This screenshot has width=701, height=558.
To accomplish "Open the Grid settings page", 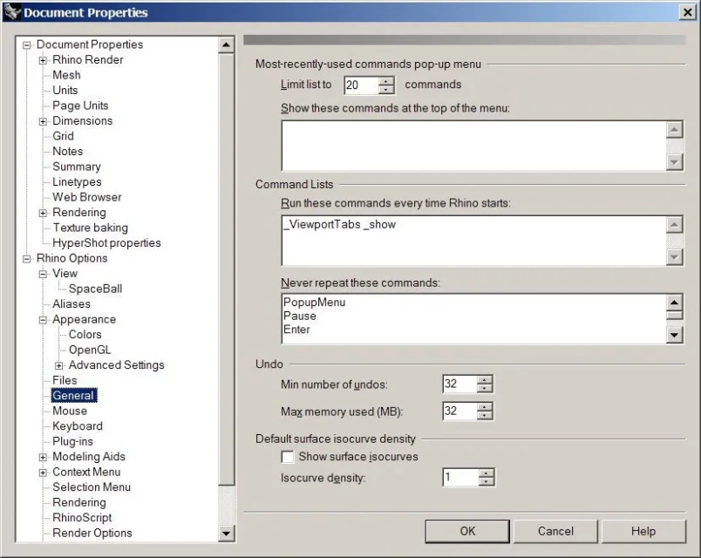I will (63, 136).
